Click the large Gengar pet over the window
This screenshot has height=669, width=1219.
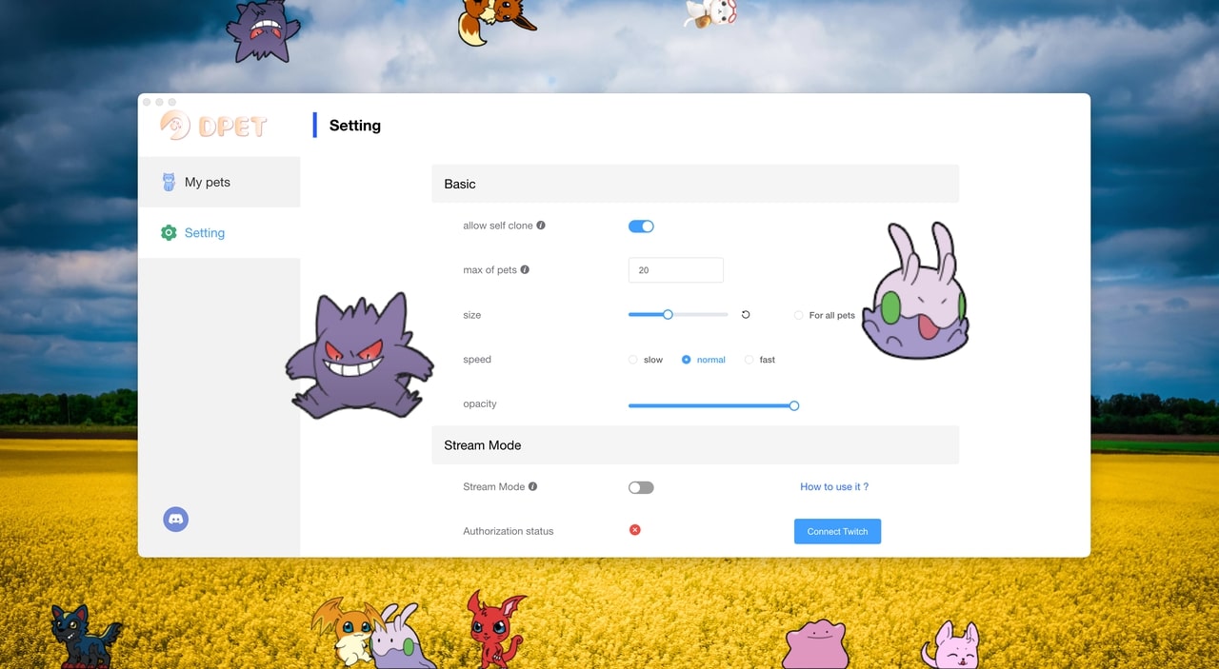358,357
